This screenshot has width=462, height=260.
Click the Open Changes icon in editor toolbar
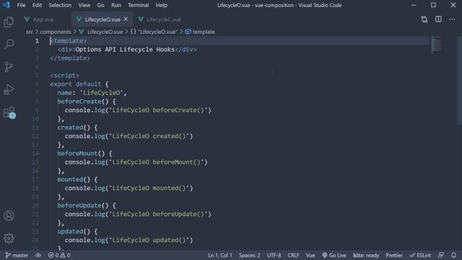(x=424, y=19)
